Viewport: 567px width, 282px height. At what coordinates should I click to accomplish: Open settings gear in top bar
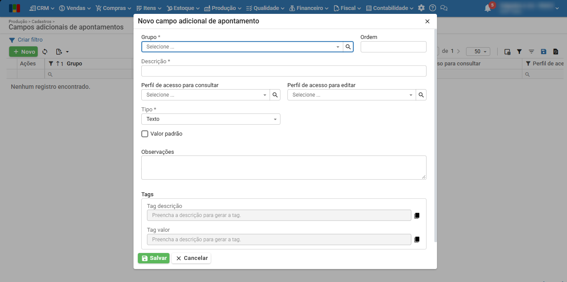tap(421, 8)
